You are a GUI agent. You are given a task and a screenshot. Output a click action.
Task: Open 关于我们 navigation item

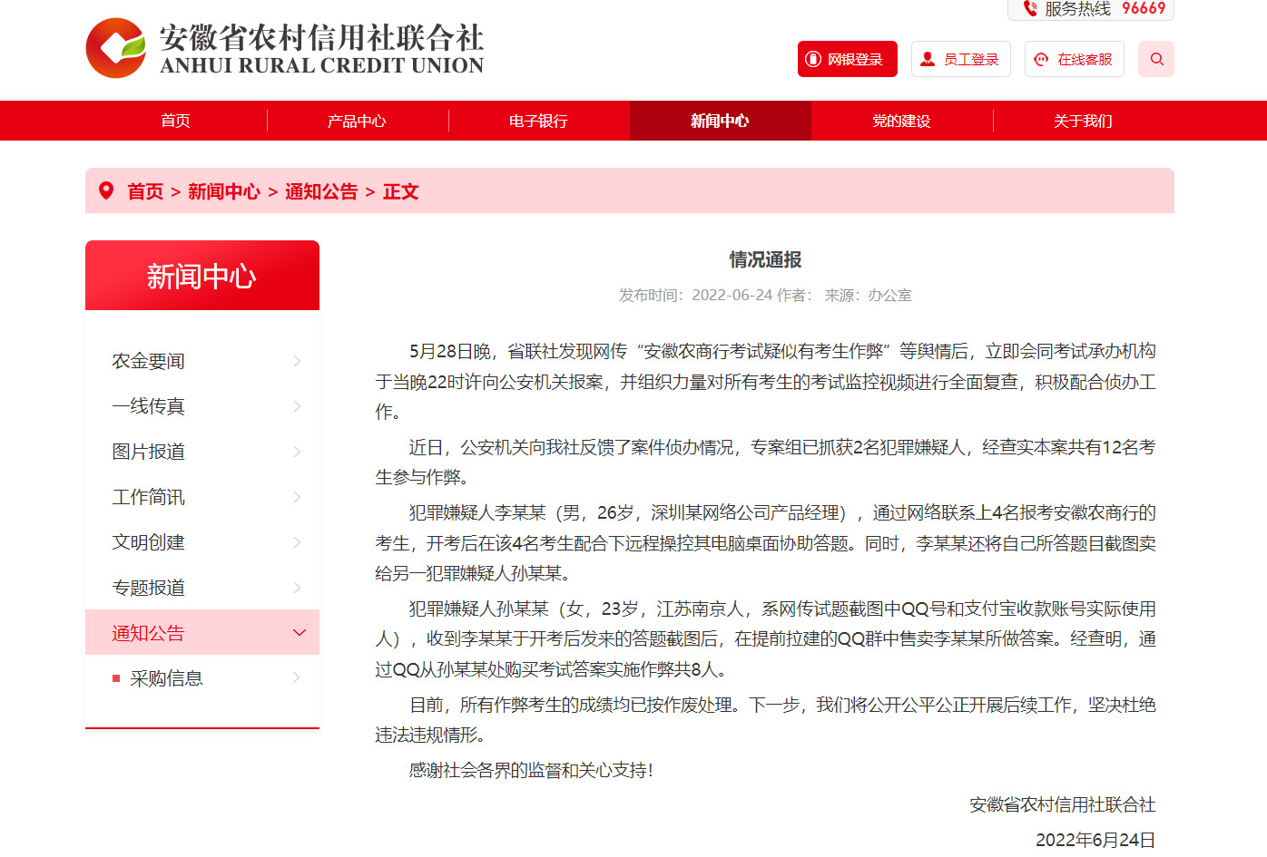coord(1084,121)
